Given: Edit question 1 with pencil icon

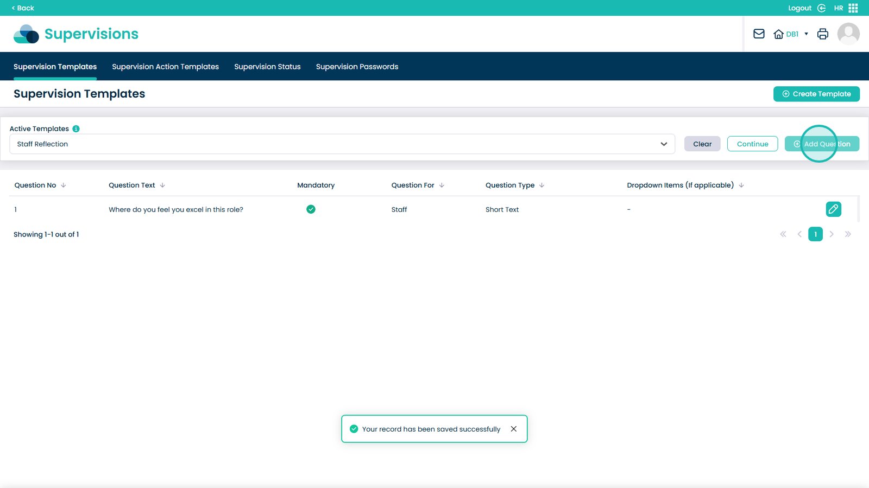Looking at the screenshot, I should point(833,209).
